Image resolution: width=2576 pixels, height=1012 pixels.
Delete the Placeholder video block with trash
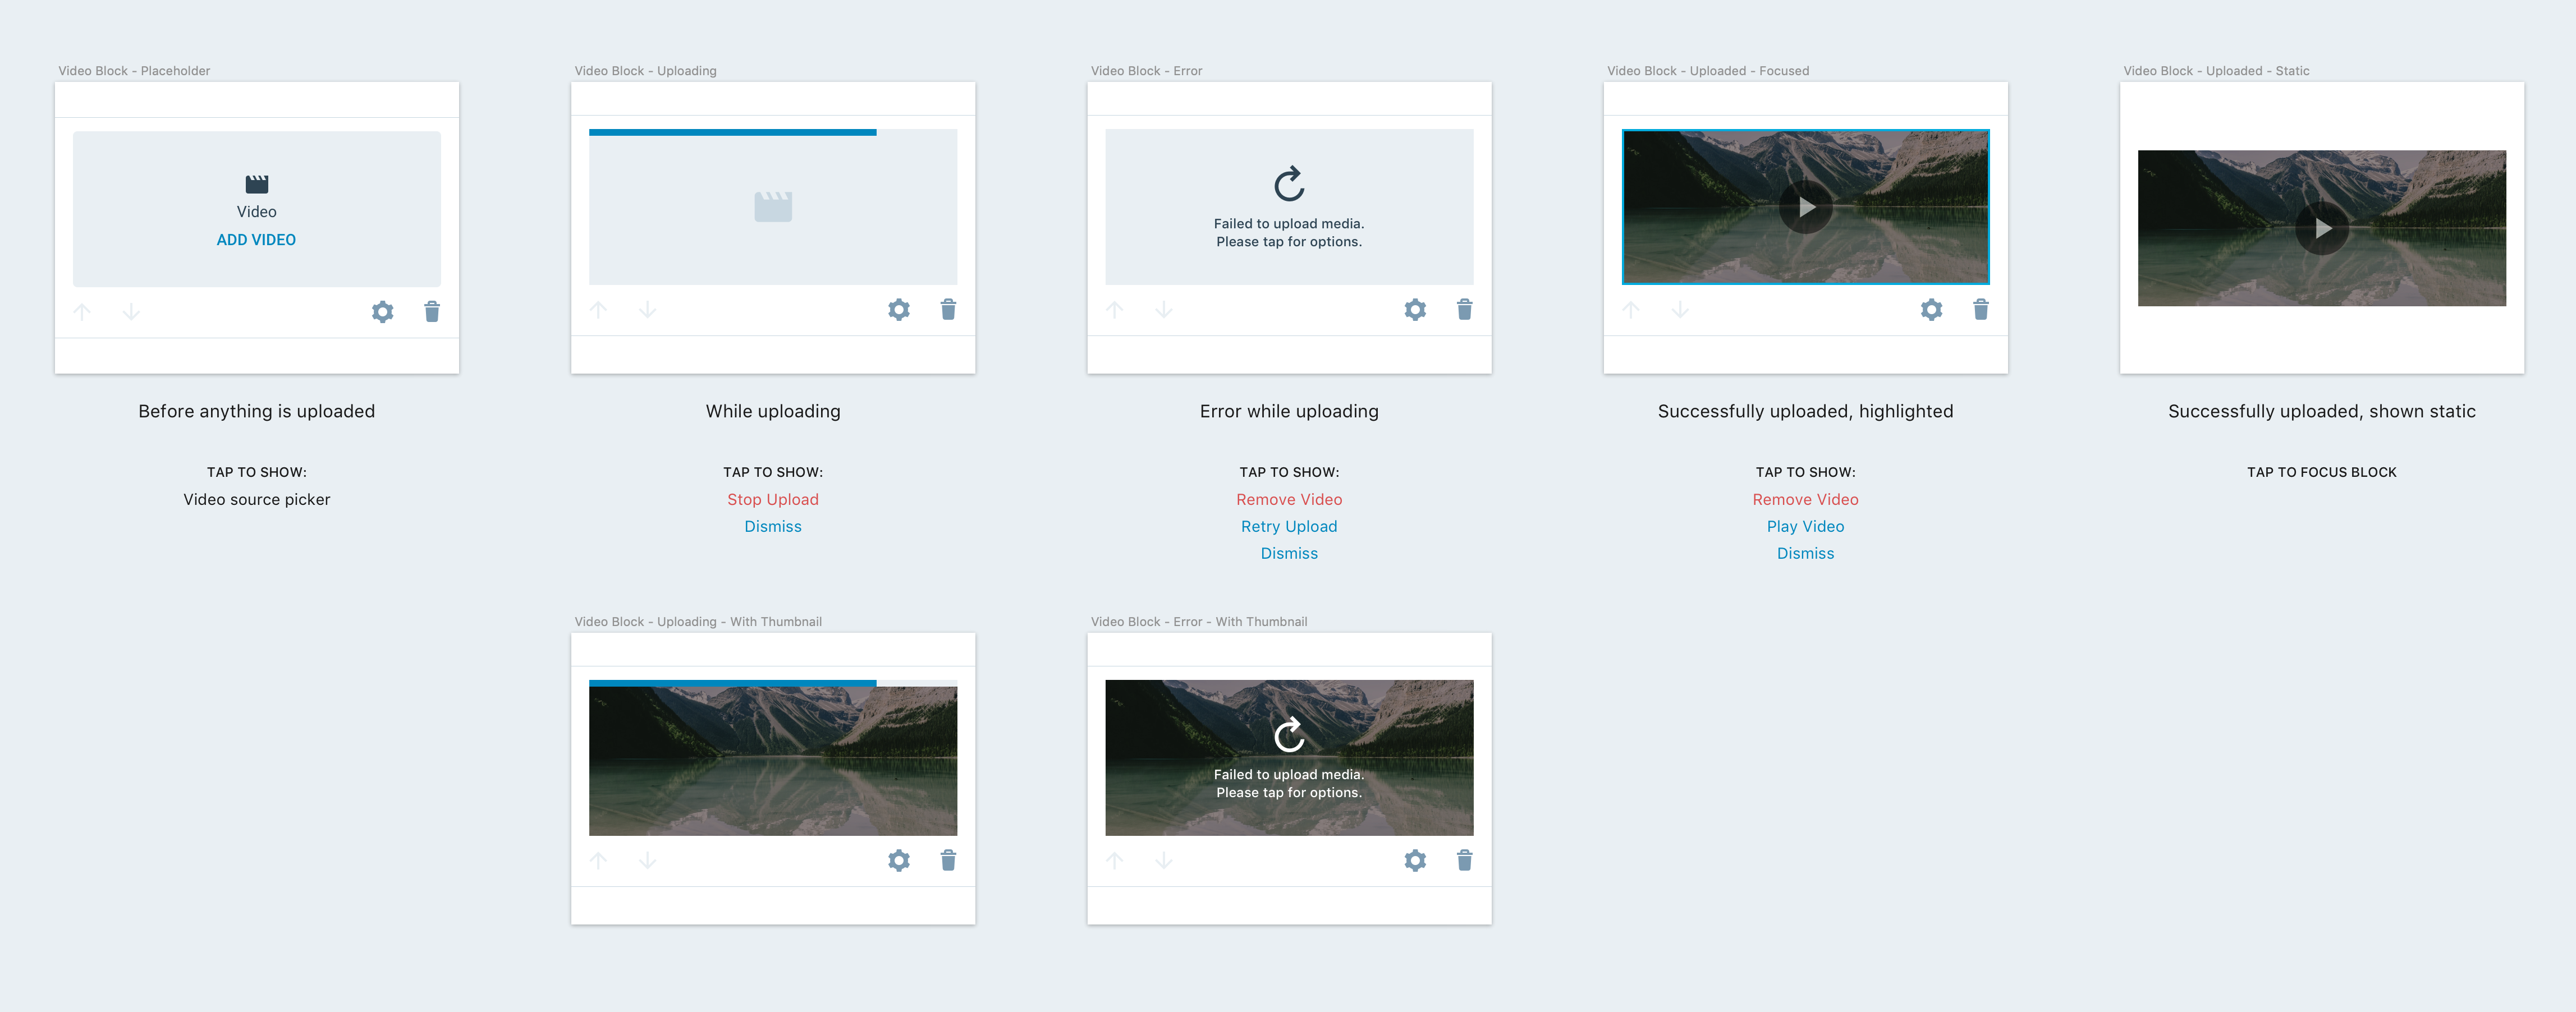click(432, 312)
